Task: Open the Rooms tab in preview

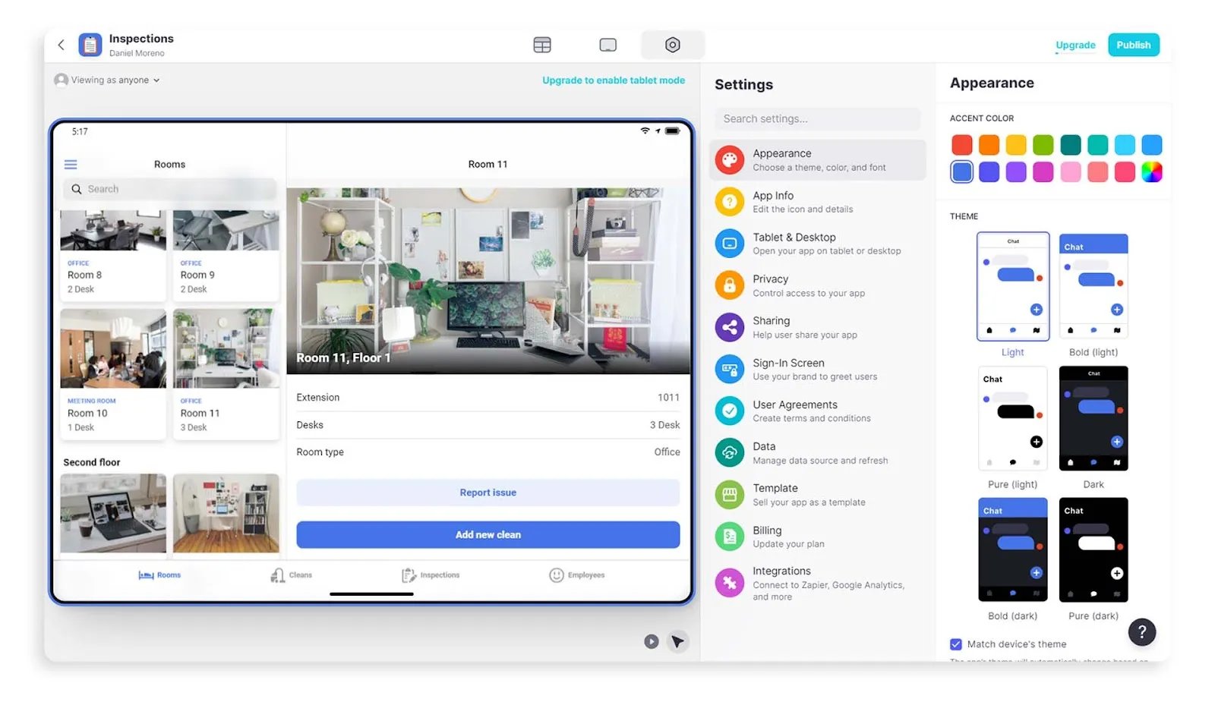Action: (159, 575)
